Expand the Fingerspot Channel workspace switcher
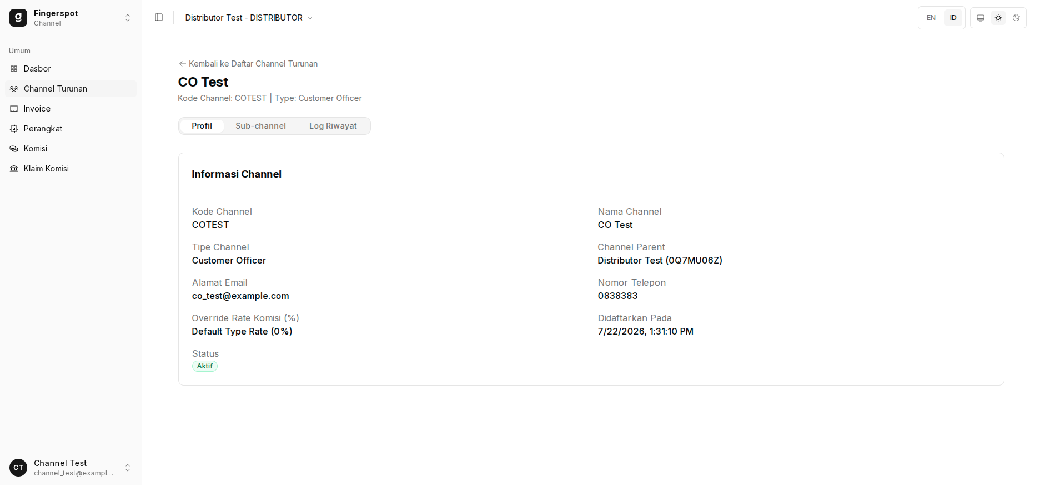Screen dimensions: 1040x486 click(71, 18)
